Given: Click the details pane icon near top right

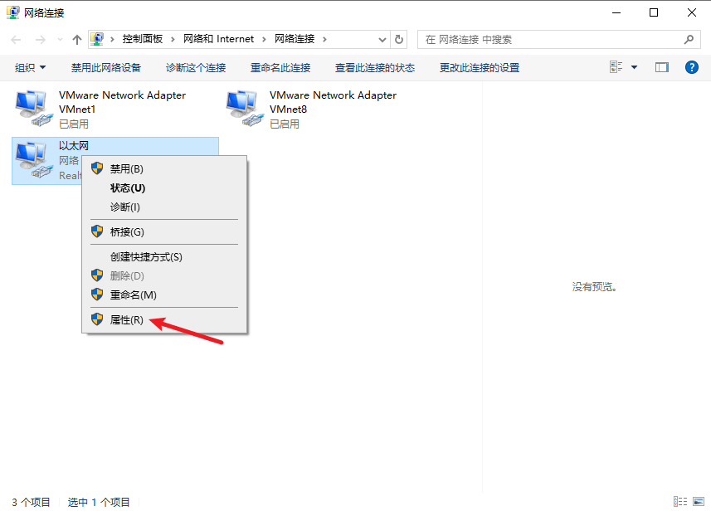Looking at the screenshot, I should (x=661, y=67).
